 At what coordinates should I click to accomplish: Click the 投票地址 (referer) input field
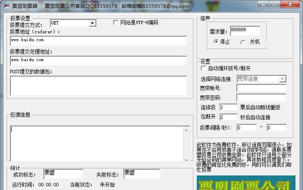[98, 41]
